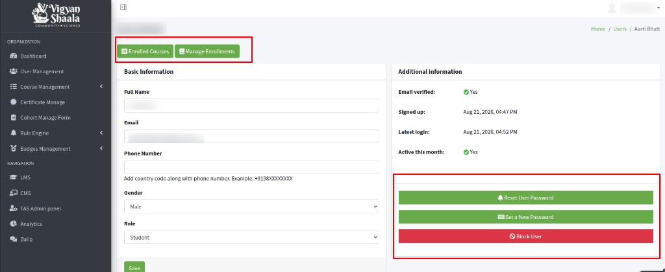Open the user account dropdown caret
The height and width of the screenshot is (272, 665).
pyautogui.click(x=659, y=8)
